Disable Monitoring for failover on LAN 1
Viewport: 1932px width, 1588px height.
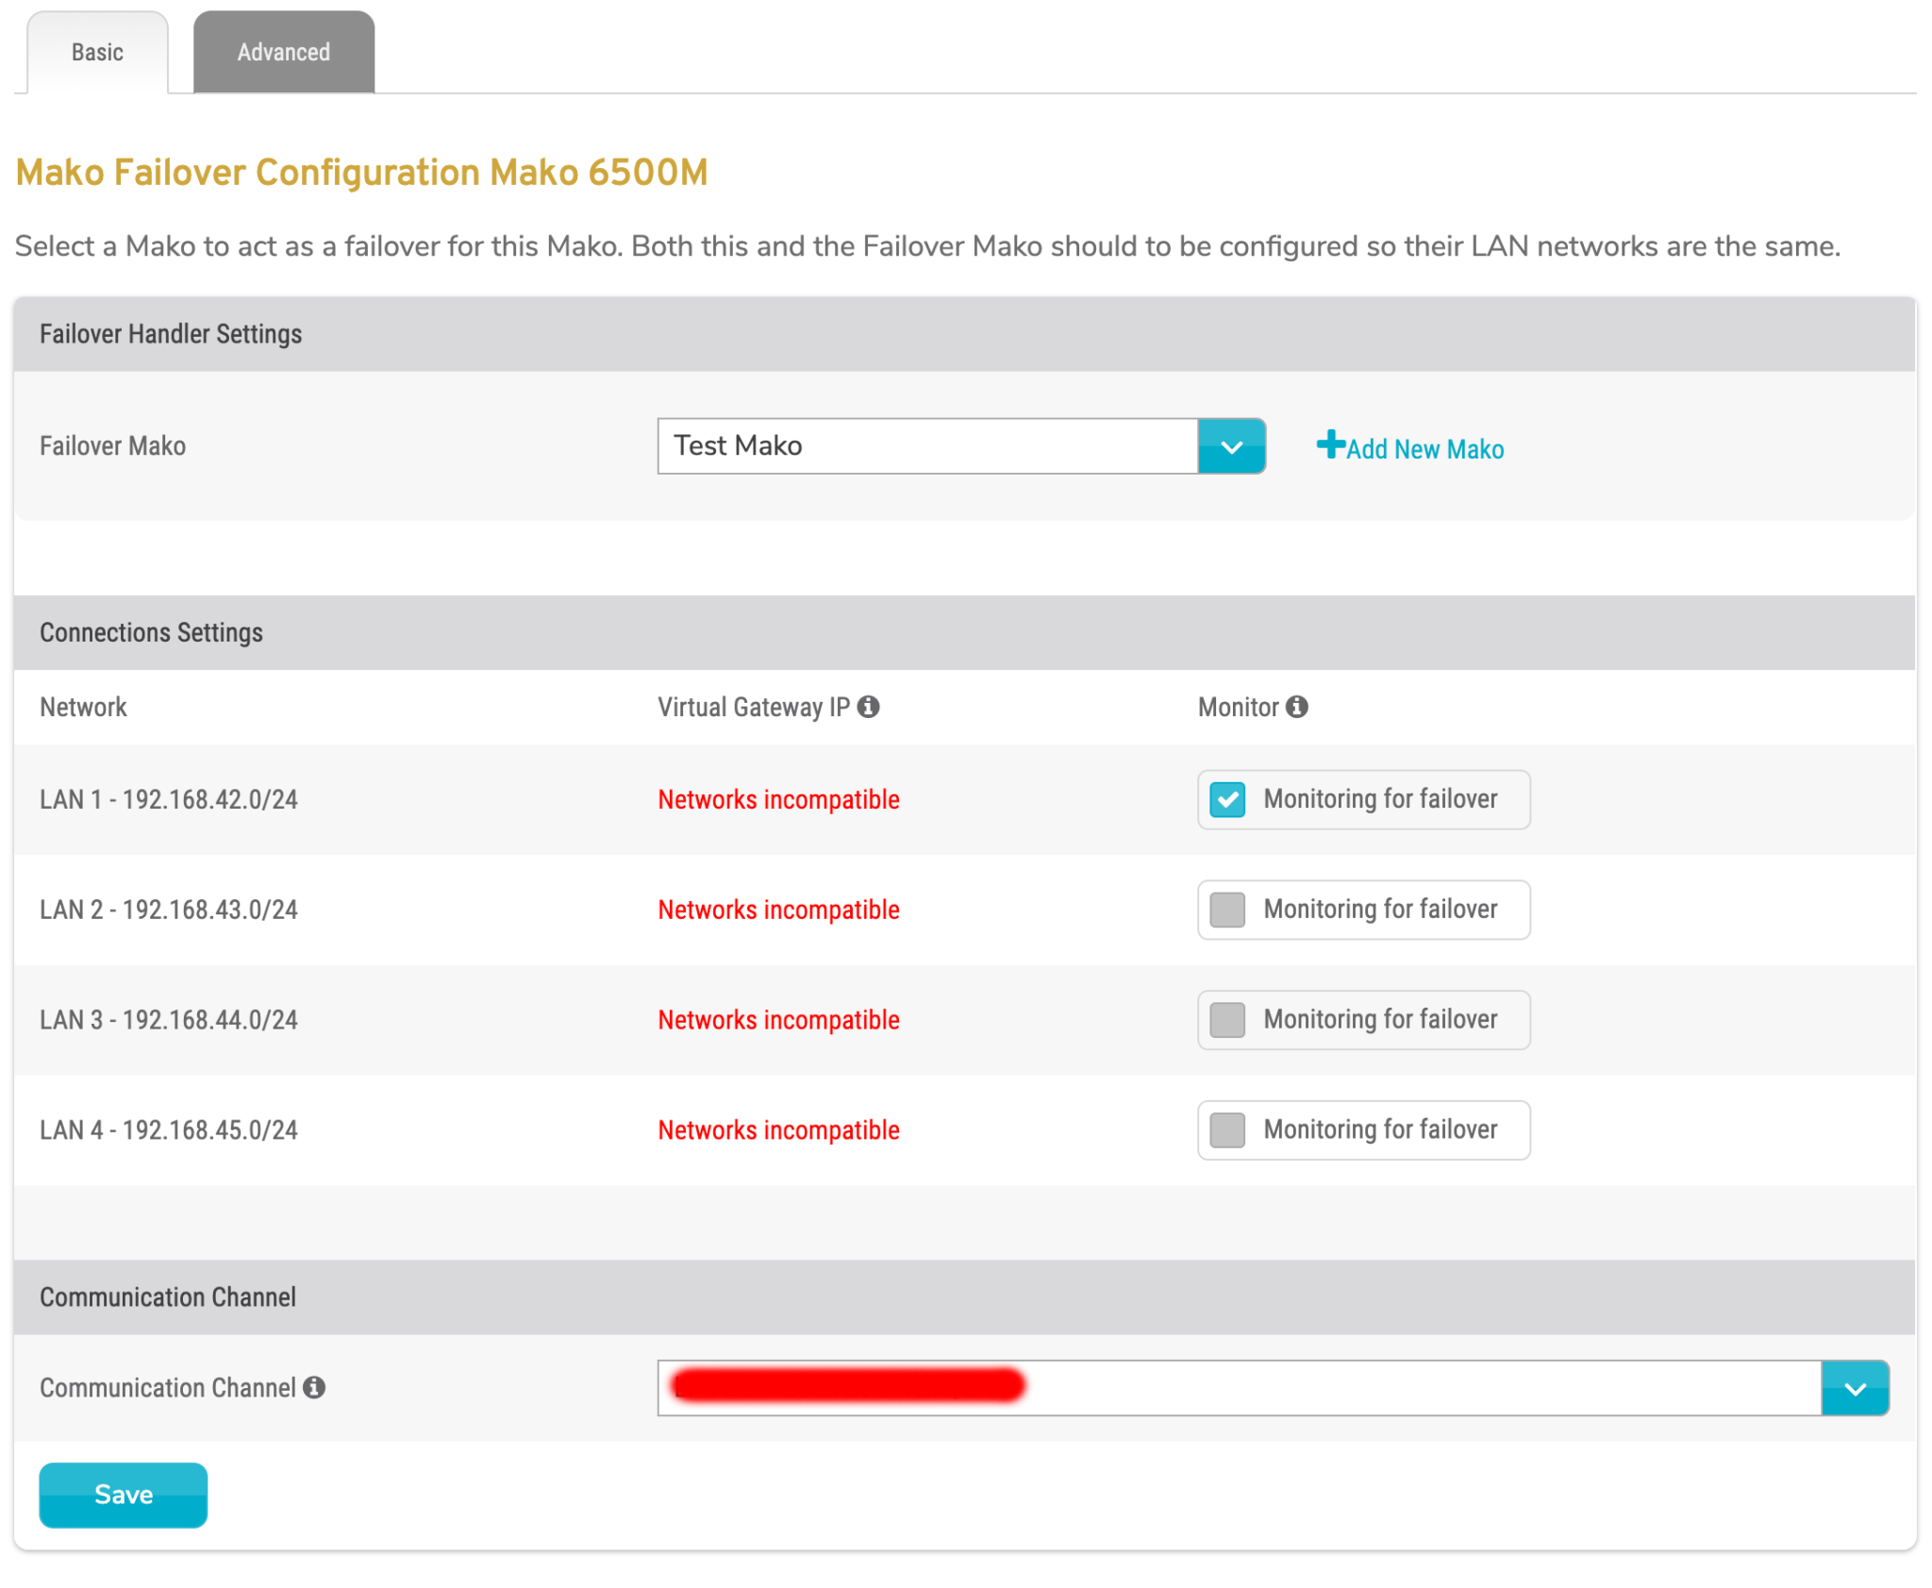click(x=1226, y=798)
